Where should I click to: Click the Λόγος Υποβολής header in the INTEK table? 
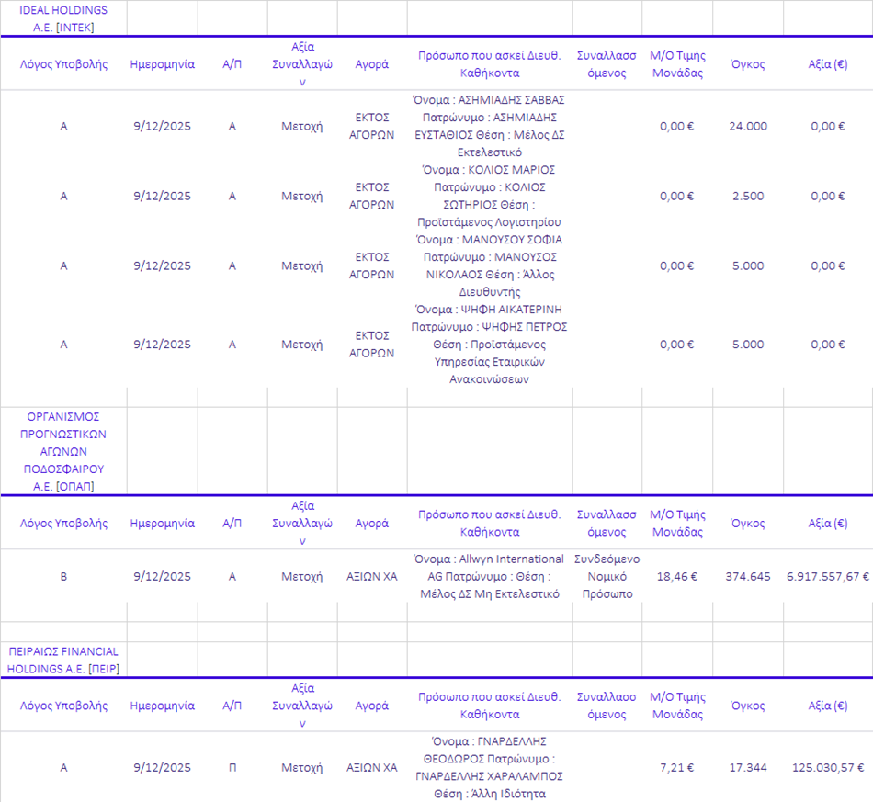coord(63,64)
